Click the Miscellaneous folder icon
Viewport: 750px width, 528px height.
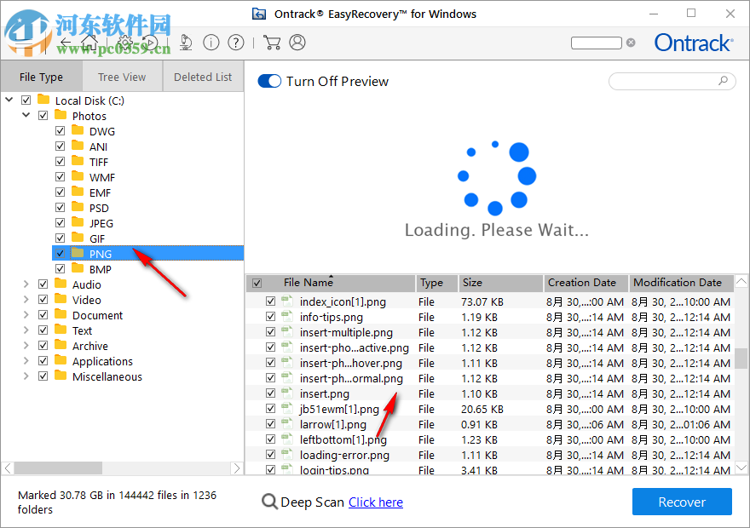pyautogui.click(x=61, y=376)
